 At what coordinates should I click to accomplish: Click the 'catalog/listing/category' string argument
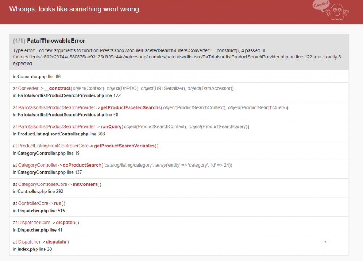click(x=128, y=165)
